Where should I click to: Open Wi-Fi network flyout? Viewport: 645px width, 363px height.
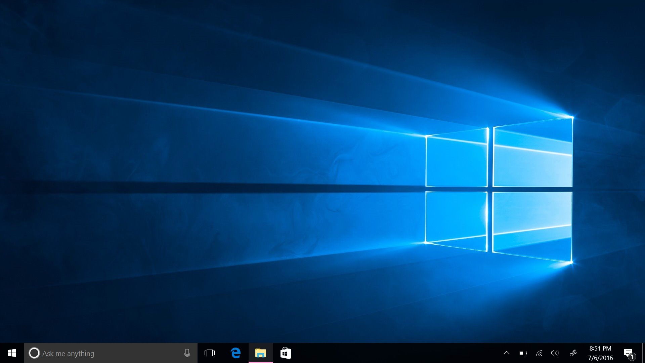pos(539,353)
